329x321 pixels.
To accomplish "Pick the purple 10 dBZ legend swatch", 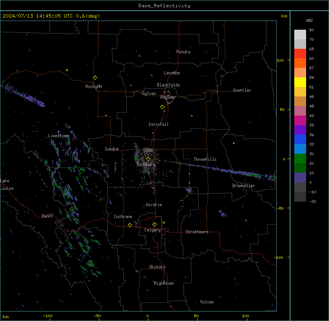I will (300, 178).
